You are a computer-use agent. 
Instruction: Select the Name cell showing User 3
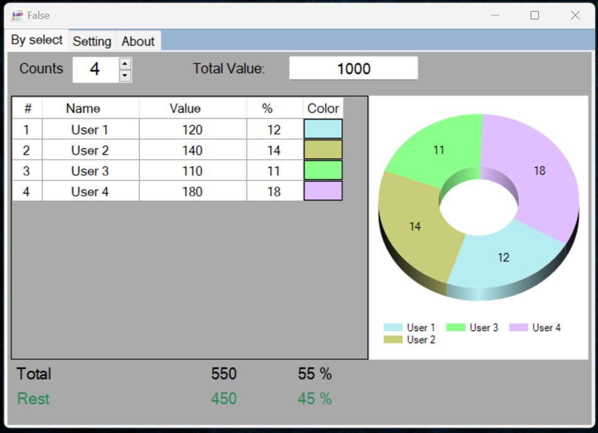[89, 170]
